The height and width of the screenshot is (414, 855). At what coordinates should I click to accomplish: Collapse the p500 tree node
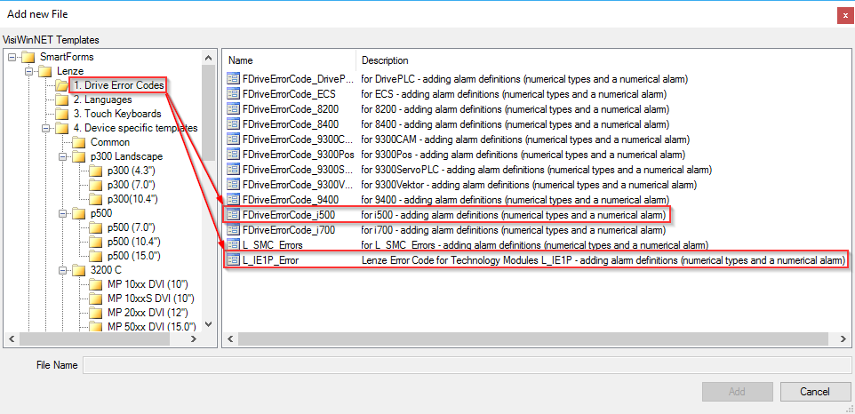point(63,213)
